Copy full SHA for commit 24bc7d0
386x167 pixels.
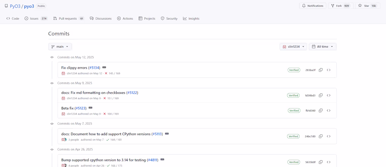pos(320,136)
